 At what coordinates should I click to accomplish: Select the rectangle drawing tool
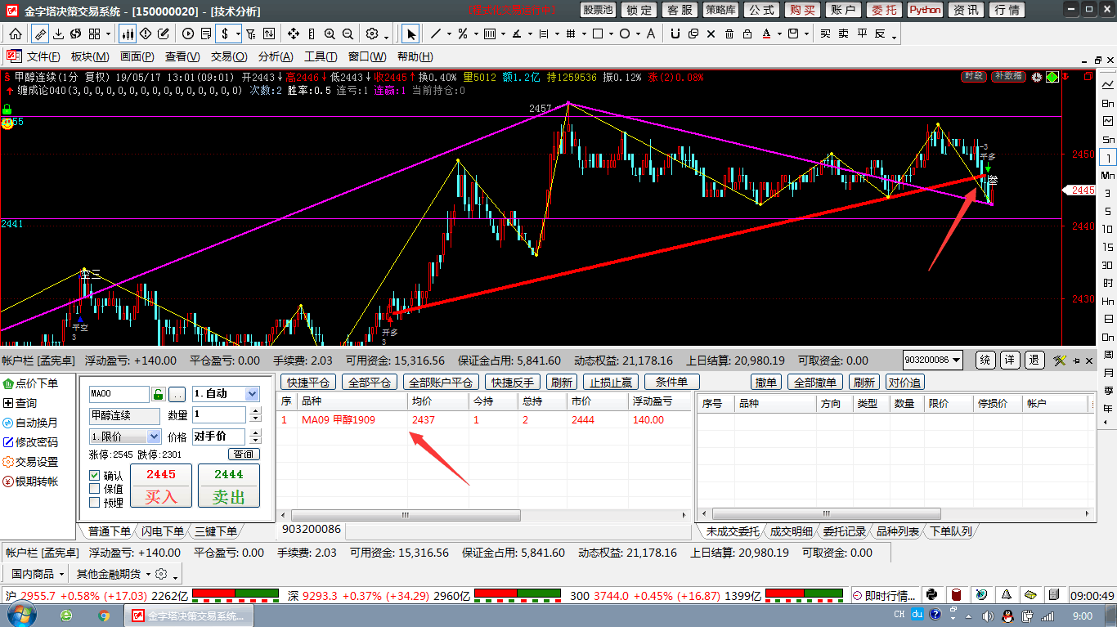pos(598,34)
